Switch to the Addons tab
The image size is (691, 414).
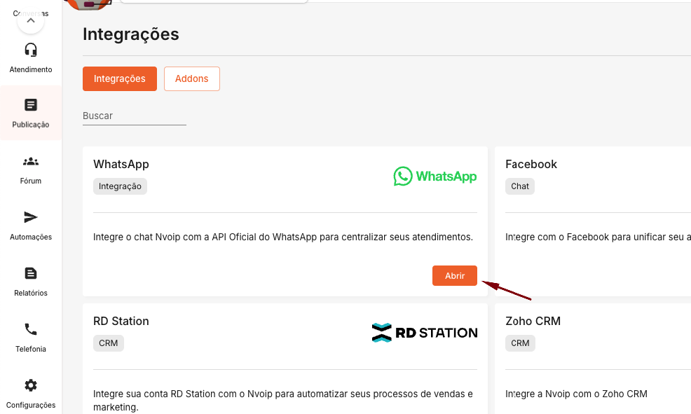pyautogui.click(x=191, y=78)
